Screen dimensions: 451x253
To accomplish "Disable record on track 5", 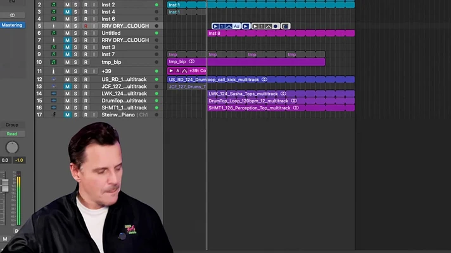I will coord(86,26).
